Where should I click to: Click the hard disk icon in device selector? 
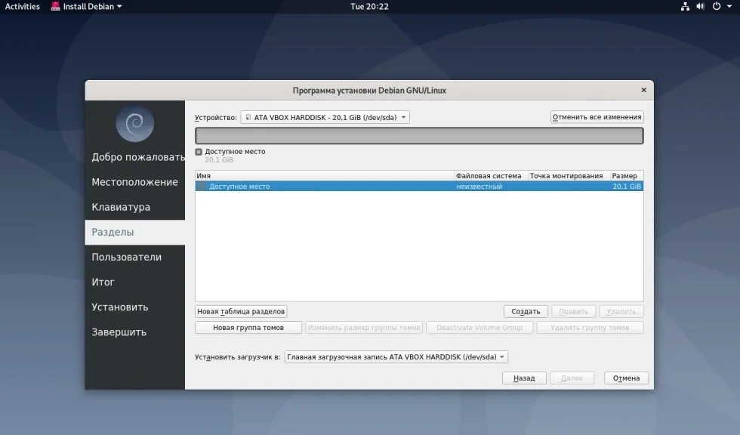[248, 117]
